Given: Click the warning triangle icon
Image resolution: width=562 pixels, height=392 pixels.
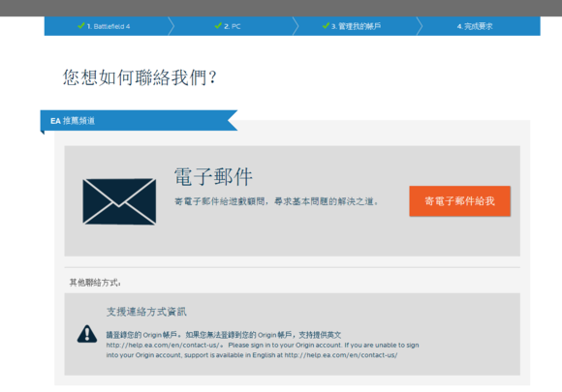Looking at the screenshot, I should pos(87,334).
